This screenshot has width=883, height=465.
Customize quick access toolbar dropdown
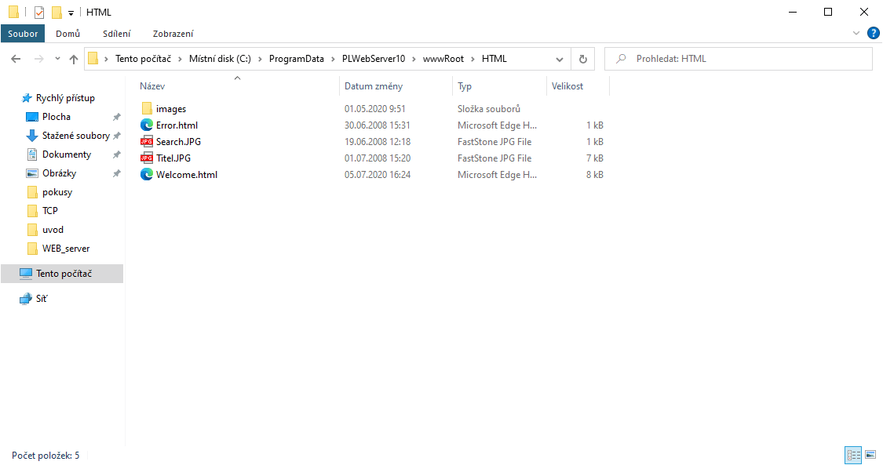tap(71, 13)
